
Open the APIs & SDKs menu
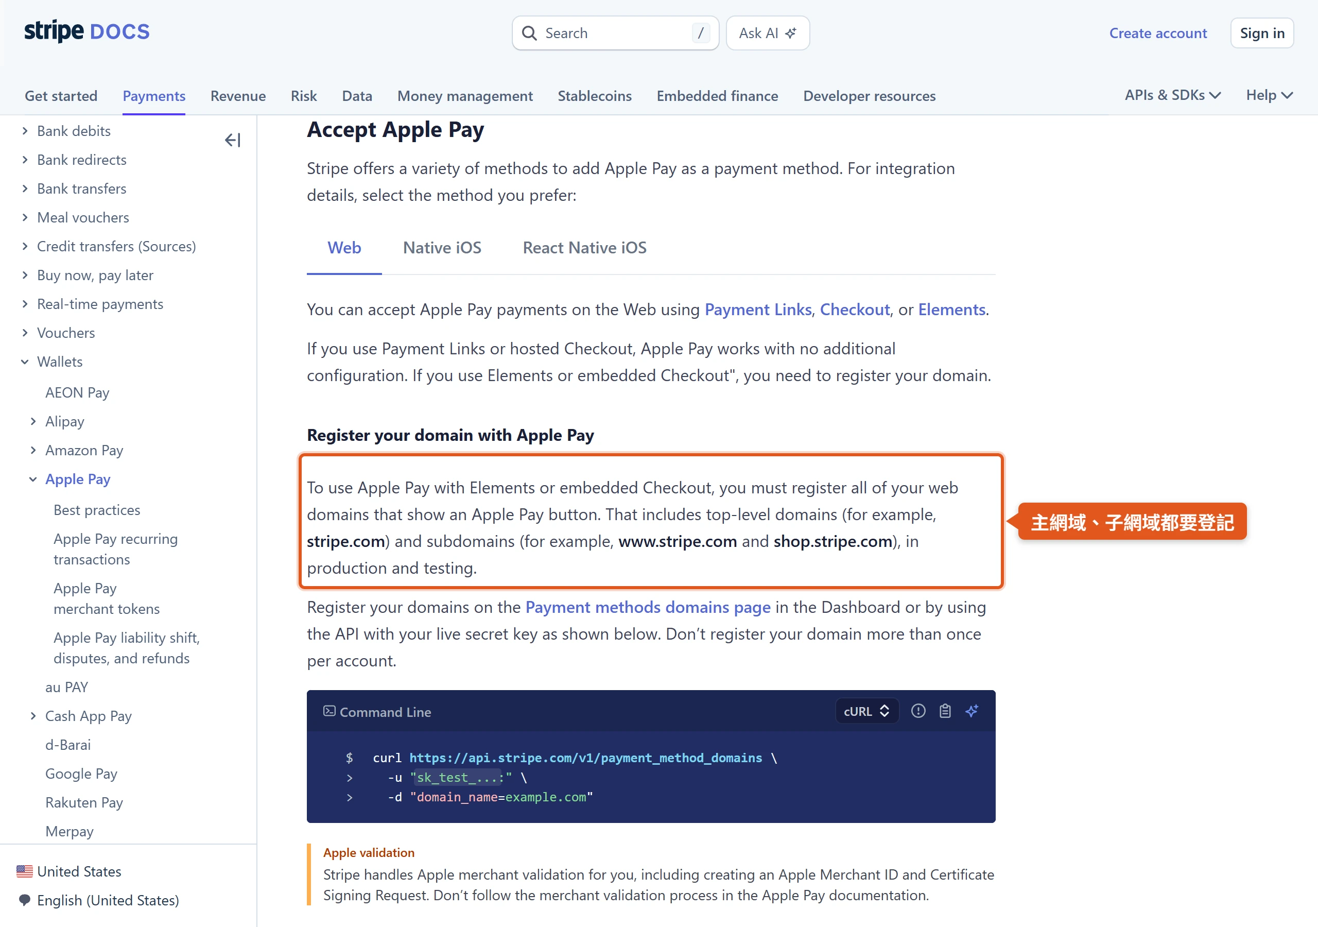tap(1172, 95)
